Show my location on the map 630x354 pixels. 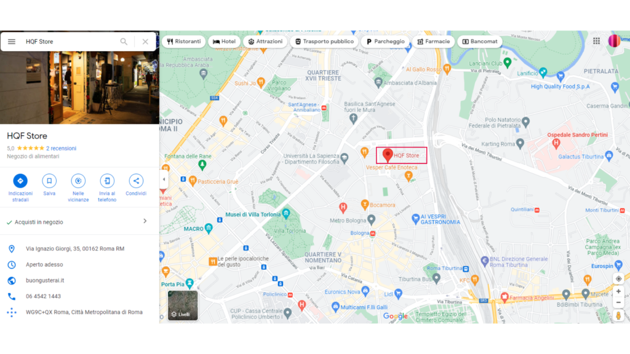618,279
